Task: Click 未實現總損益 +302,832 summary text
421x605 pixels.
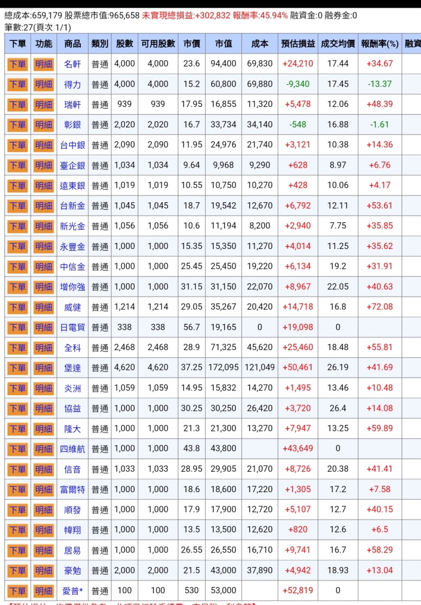Action: (x=186, y=15)
